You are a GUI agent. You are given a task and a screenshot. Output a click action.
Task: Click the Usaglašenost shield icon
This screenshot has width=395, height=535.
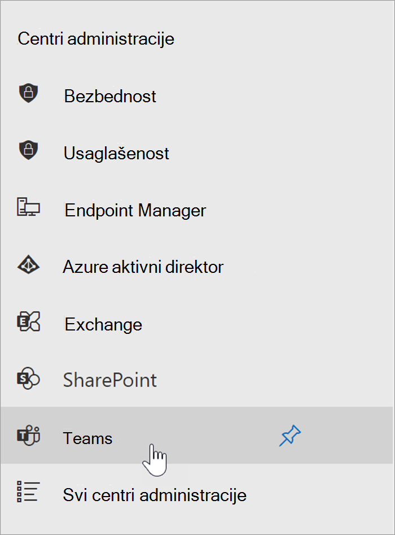pos(28,150)
